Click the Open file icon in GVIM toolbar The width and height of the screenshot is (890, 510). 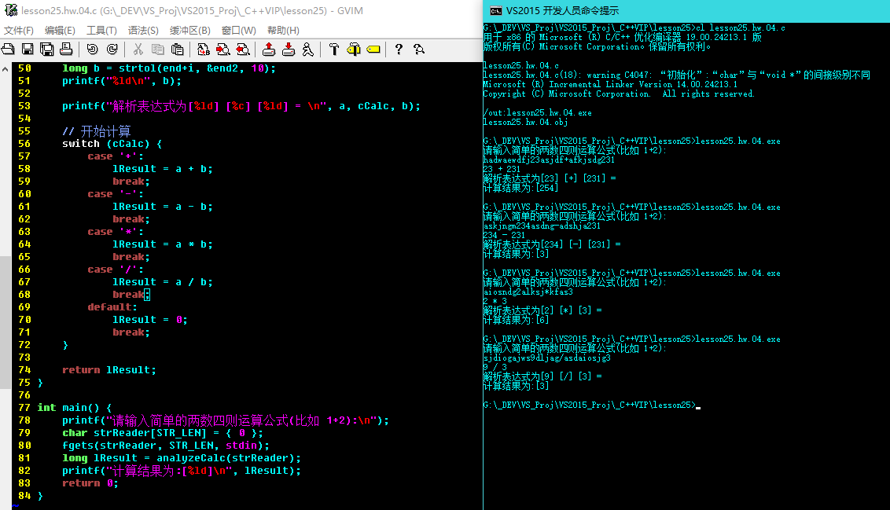(x=9, y=50)
